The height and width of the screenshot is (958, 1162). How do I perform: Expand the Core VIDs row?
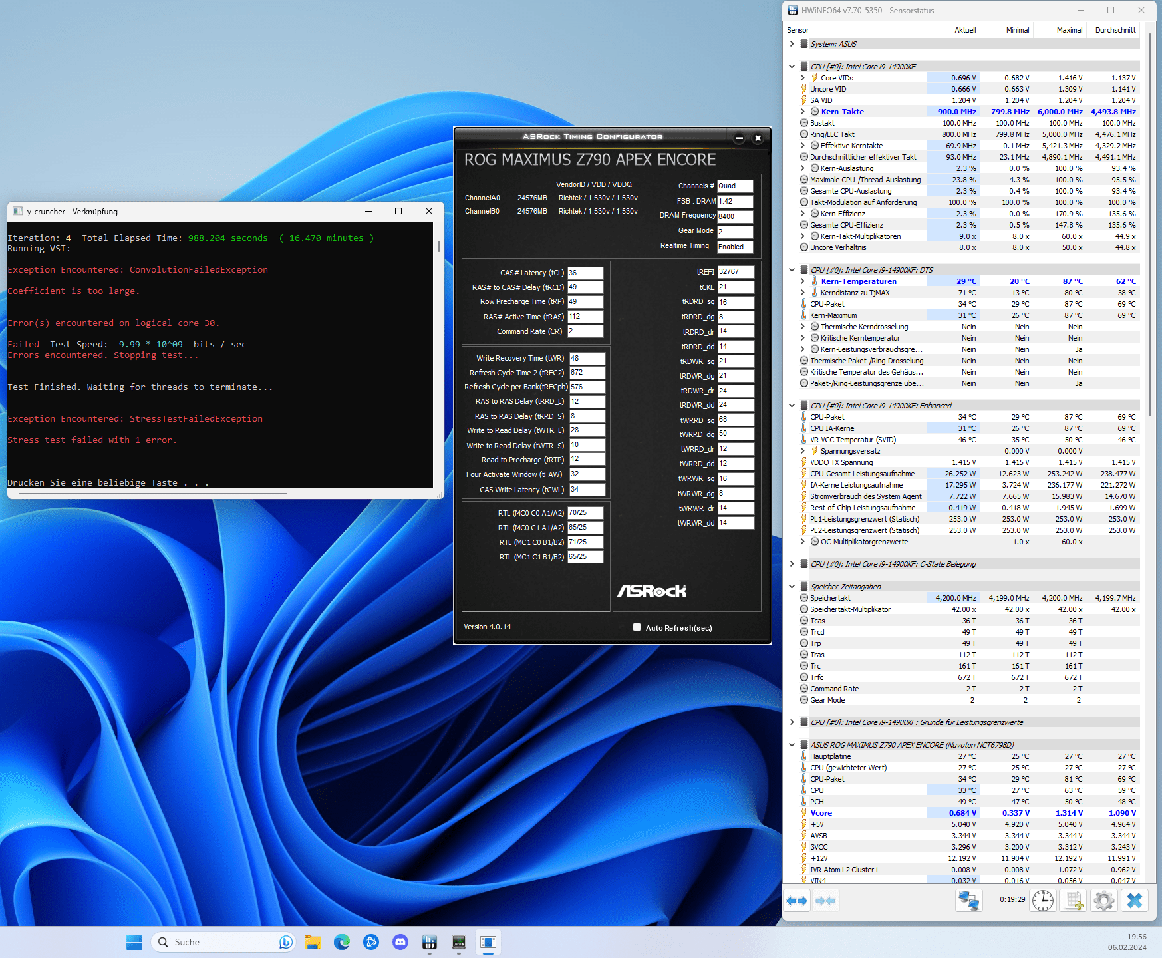[x=802, y=78]
